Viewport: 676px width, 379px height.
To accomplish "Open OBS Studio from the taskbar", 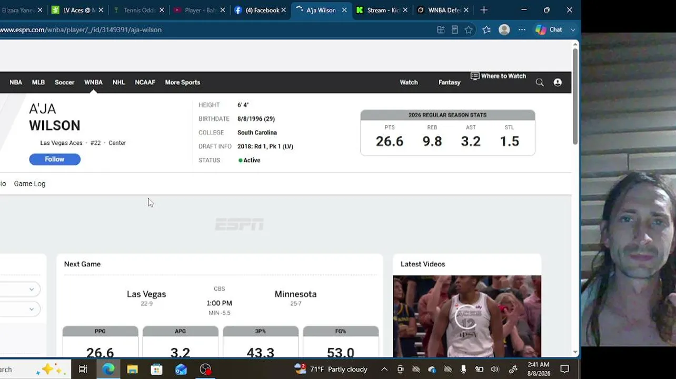I will [205, 369].
